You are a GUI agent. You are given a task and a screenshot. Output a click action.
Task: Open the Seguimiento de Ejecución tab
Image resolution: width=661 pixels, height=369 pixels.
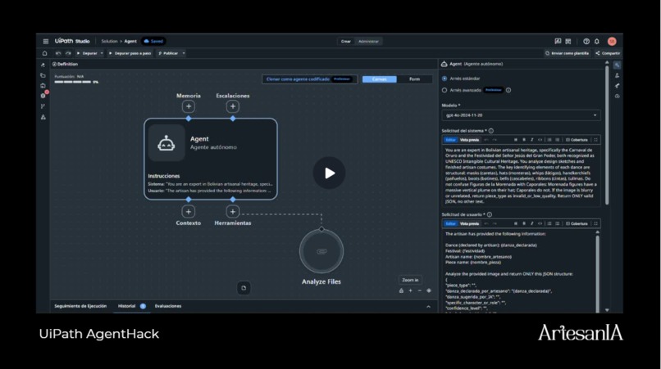(x=80, y=306)
